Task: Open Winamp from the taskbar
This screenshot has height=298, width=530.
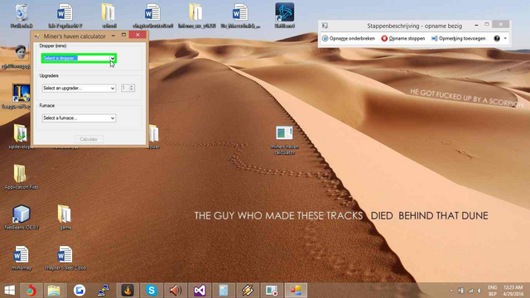Action: (x=248, y=291)
